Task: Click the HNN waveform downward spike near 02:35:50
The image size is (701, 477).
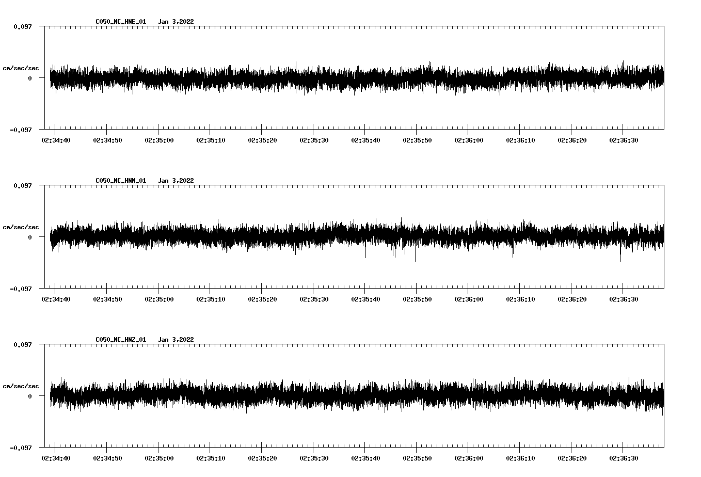Action: [415, 253]
